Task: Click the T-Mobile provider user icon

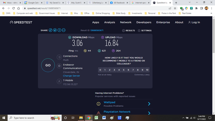Action: [x=59, y=81]
